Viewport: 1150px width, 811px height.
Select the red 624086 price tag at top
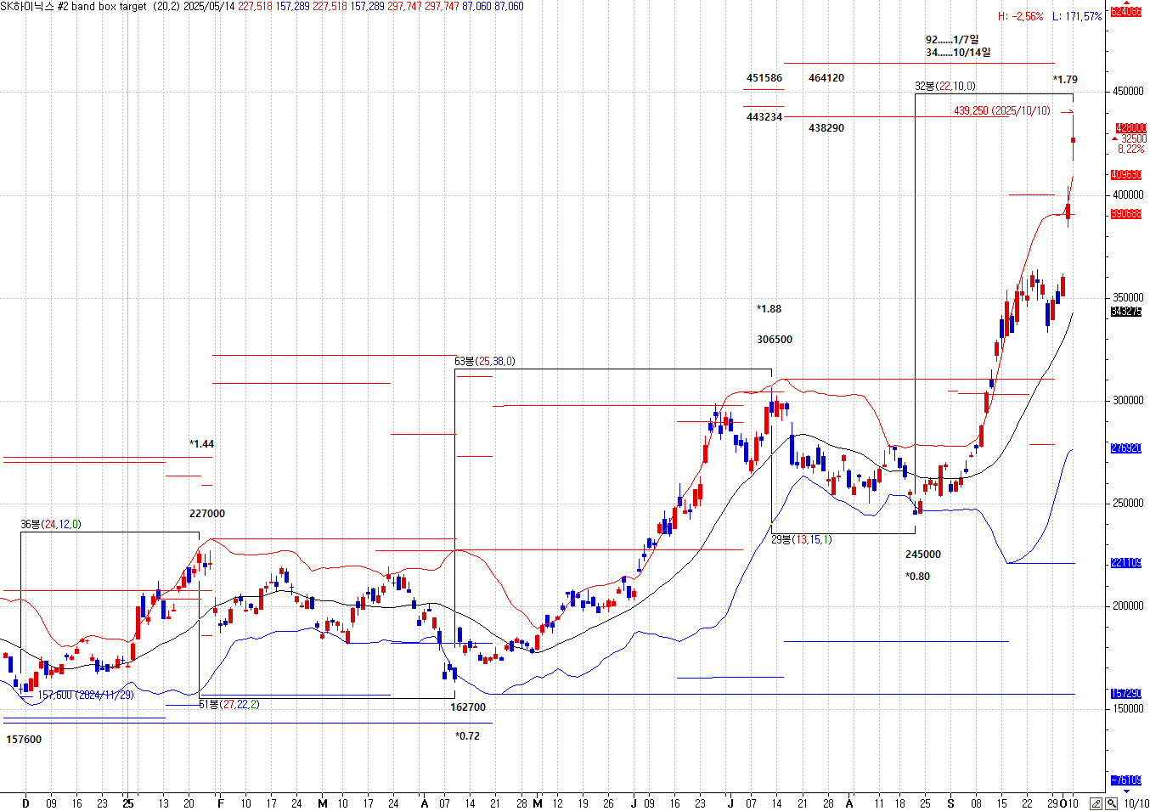[1126, 12]
